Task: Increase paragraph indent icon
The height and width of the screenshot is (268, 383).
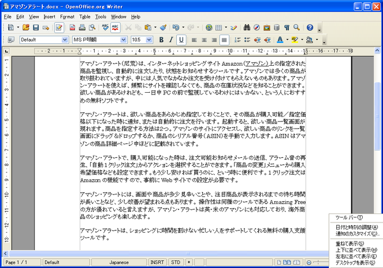Action: 267,40
